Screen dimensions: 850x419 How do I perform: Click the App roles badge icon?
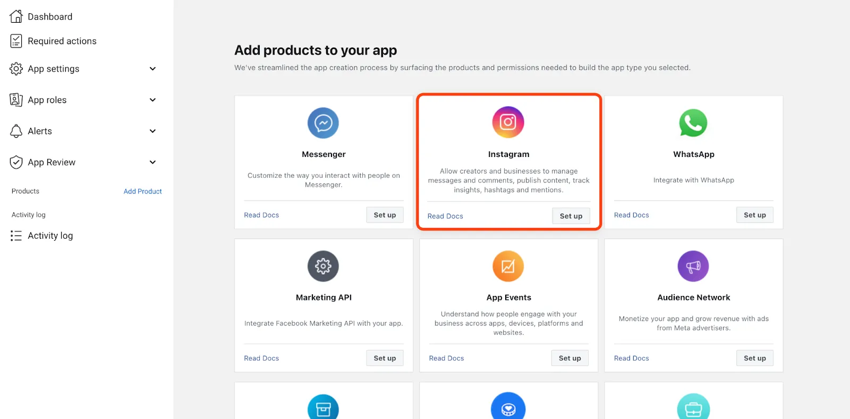click(x=16, y=100)
